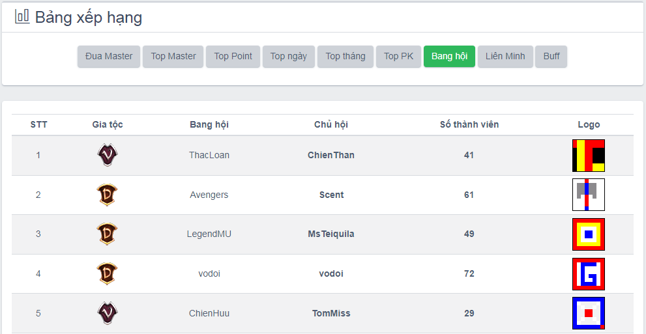
Task: Open the Top Master ranking tab
Action: pyautogui.click(x=173, y=56)
